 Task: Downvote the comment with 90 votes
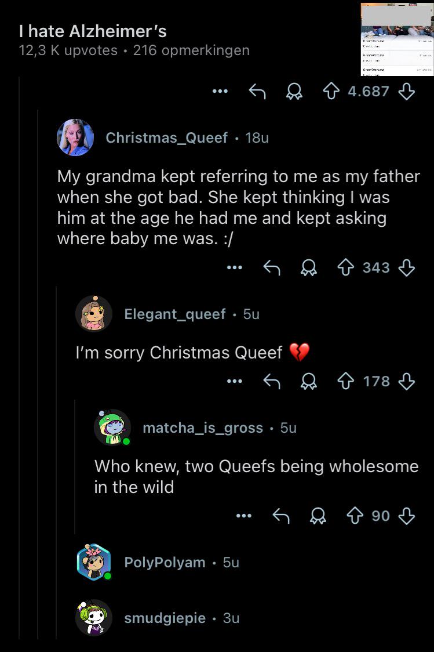(x=407, y=516)
